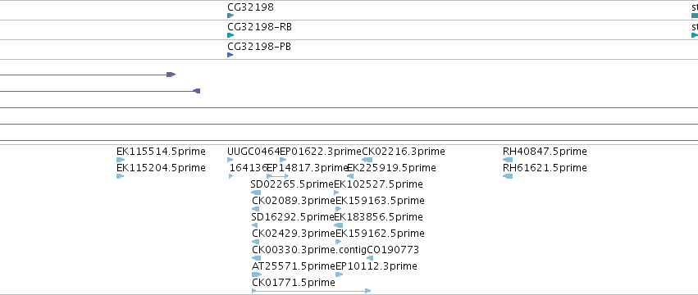Click the CK02216.3prime label text
Screen dimensions: 698x295
(x=404, y=152)
